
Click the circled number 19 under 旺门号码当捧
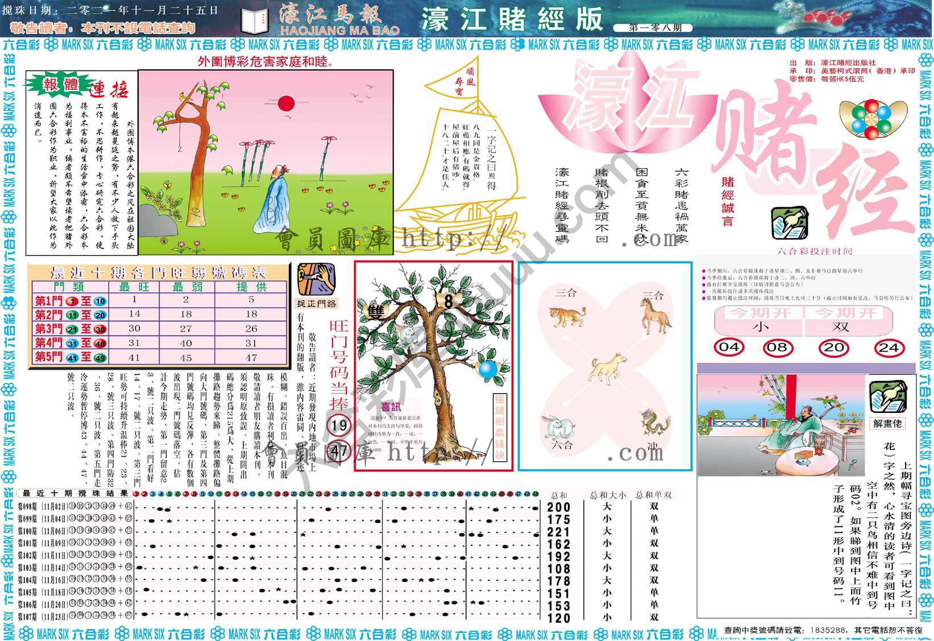click(339, 425)
